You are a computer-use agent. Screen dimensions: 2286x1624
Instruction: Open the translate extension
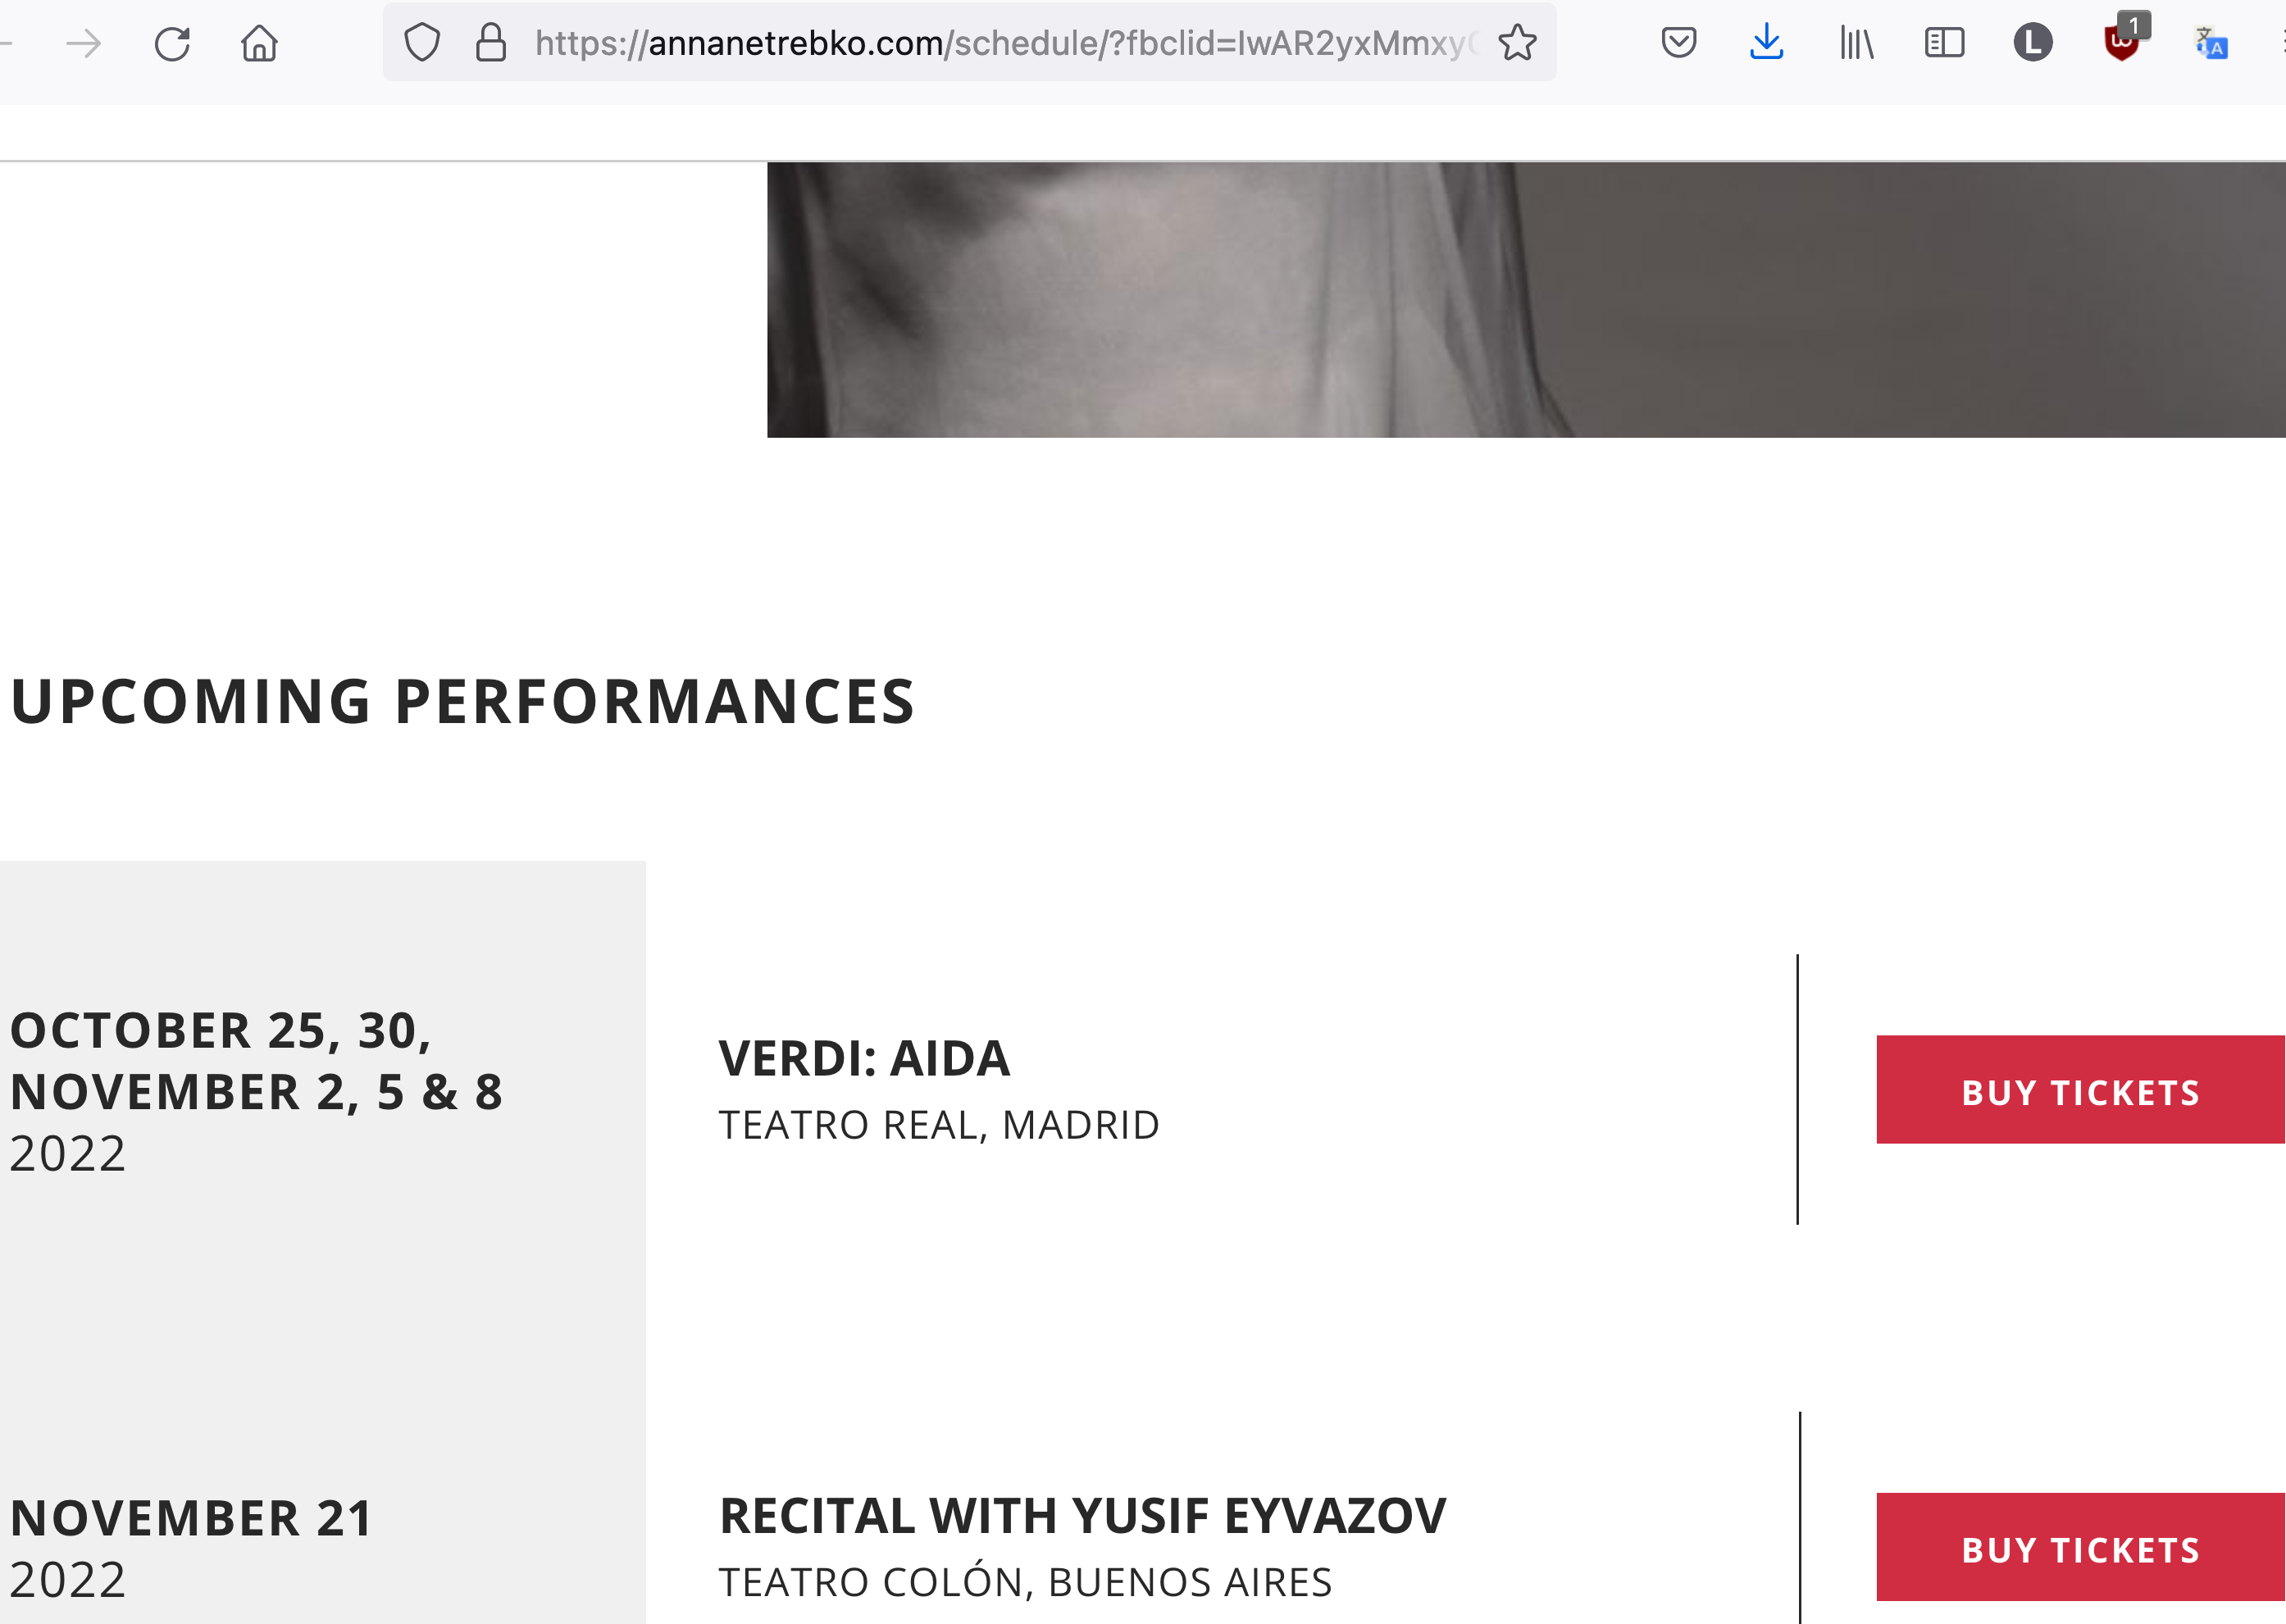point(2211,43)
